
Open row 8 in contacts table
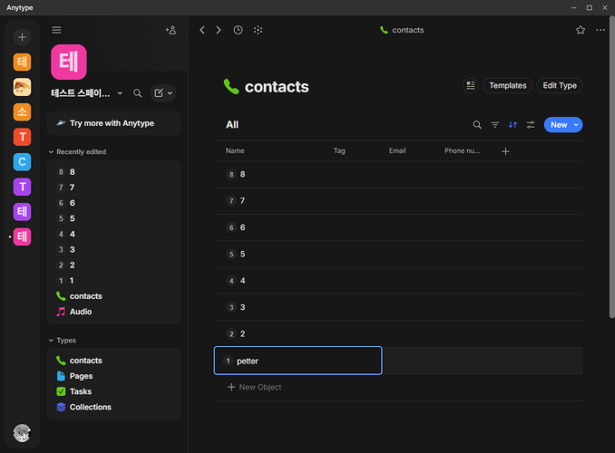pos(398,174)
